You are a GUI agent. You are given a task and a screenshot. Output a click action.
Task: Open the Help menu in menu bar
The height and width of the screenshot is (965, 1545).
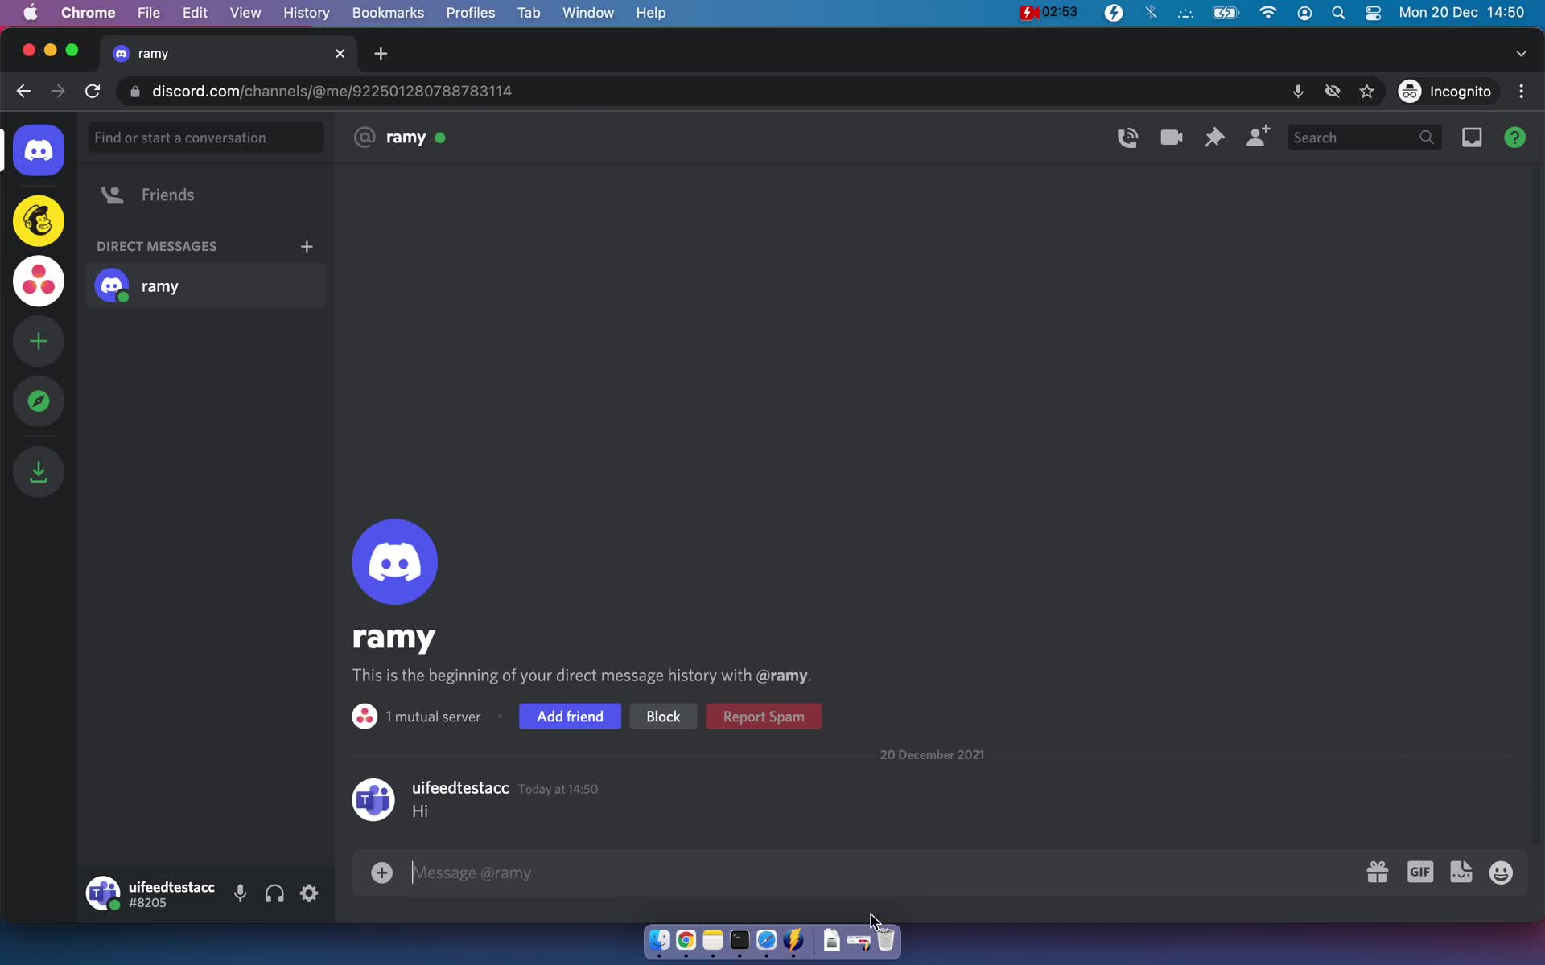point(651,13)
